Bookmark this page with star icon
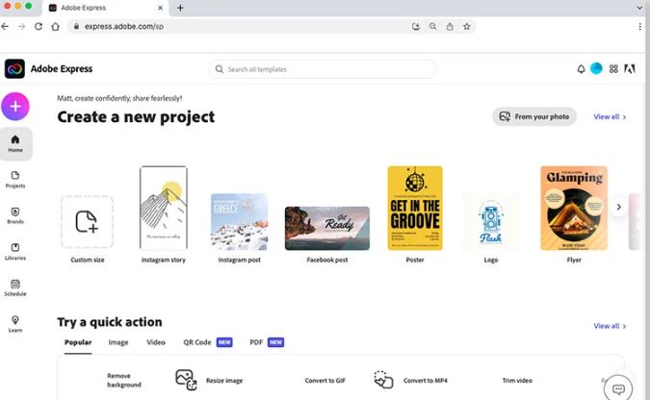This screenshot has width=650, height=400. (467, 27)
